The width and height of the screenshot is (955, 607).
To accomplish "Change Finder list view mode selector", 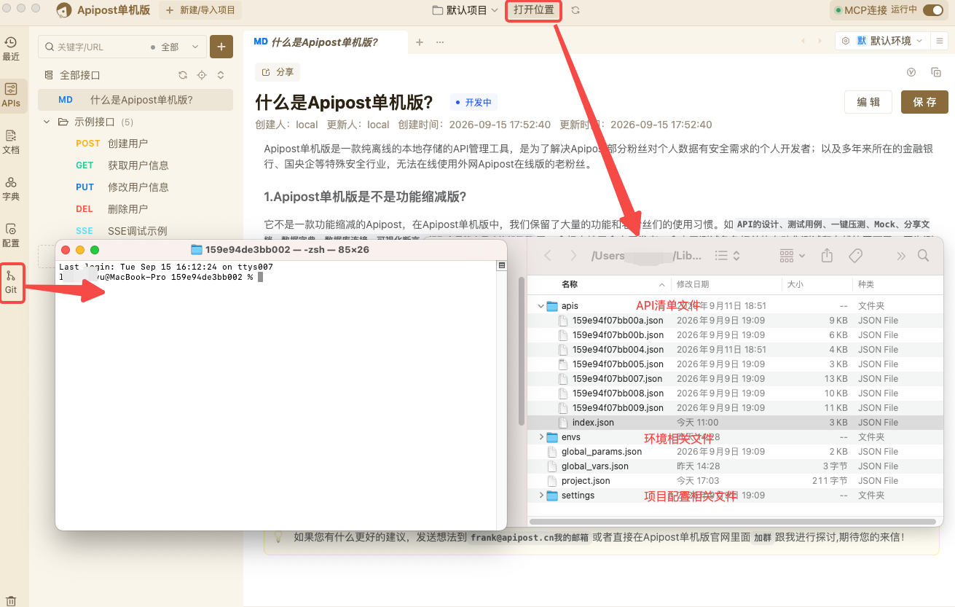I will [x=727, y=256].
